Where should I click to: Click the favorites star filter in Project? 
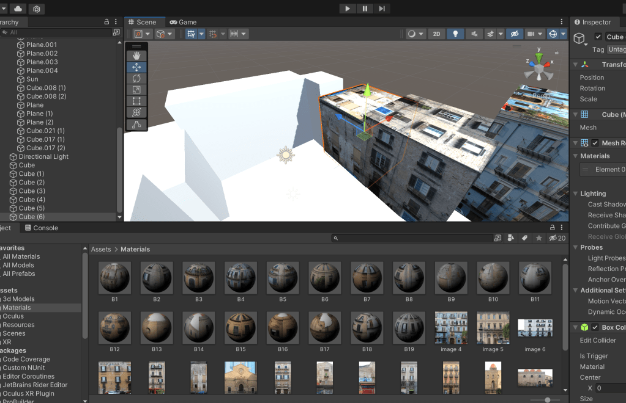pyautogui.click(x=538, y=238)
